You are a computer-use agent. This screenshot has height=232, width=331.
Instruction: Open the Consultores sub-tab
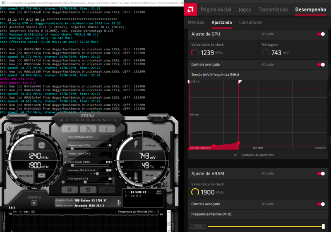click(250, 22)
